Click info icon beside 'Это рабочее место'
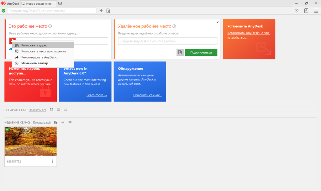 click(50, 26)
